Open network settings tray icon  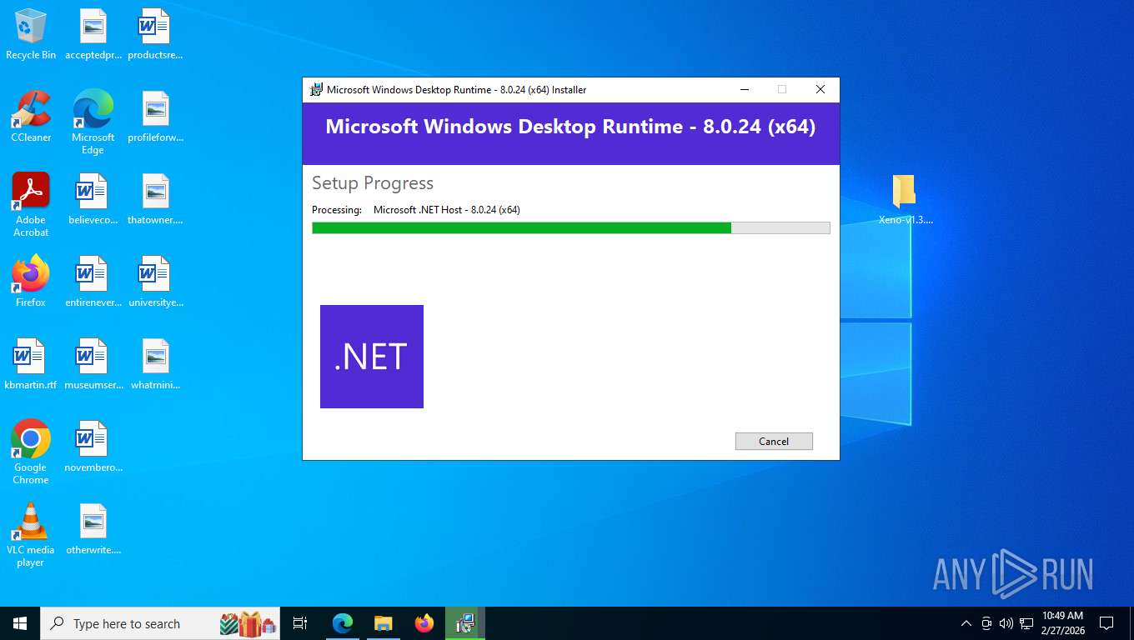(1026, 623)
